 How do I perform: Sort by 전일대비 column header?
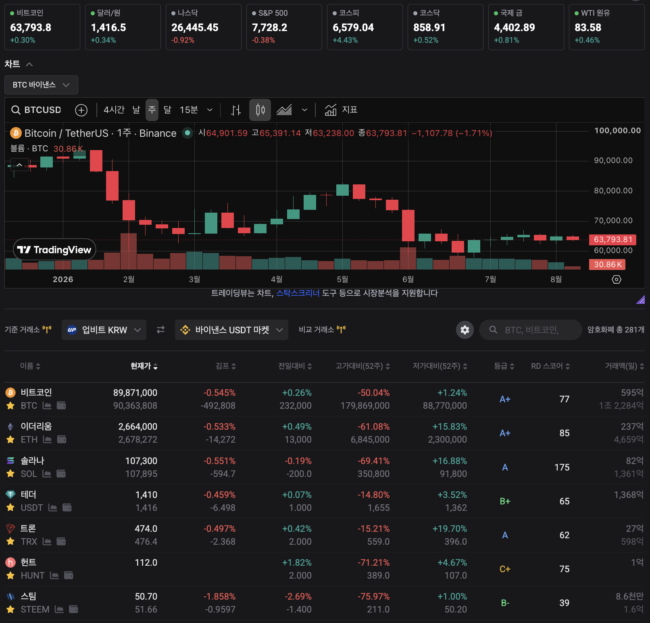[x=295, y=366]
